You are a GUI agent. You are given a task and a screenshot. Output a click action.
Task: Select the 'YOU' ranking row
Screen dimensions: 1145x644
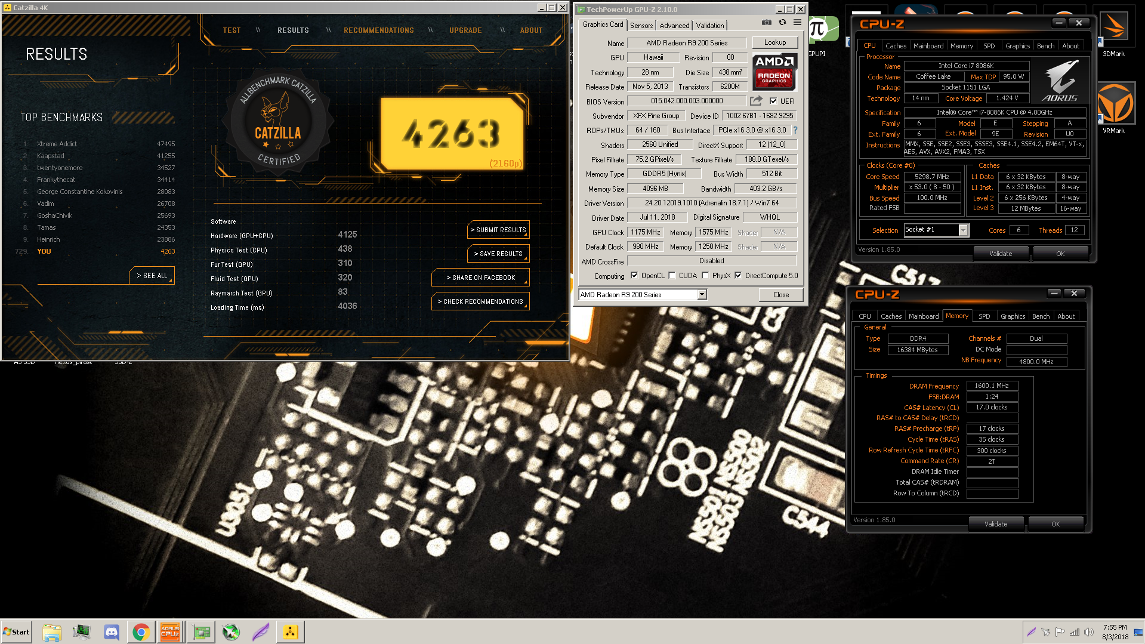(x=95, y=251)
